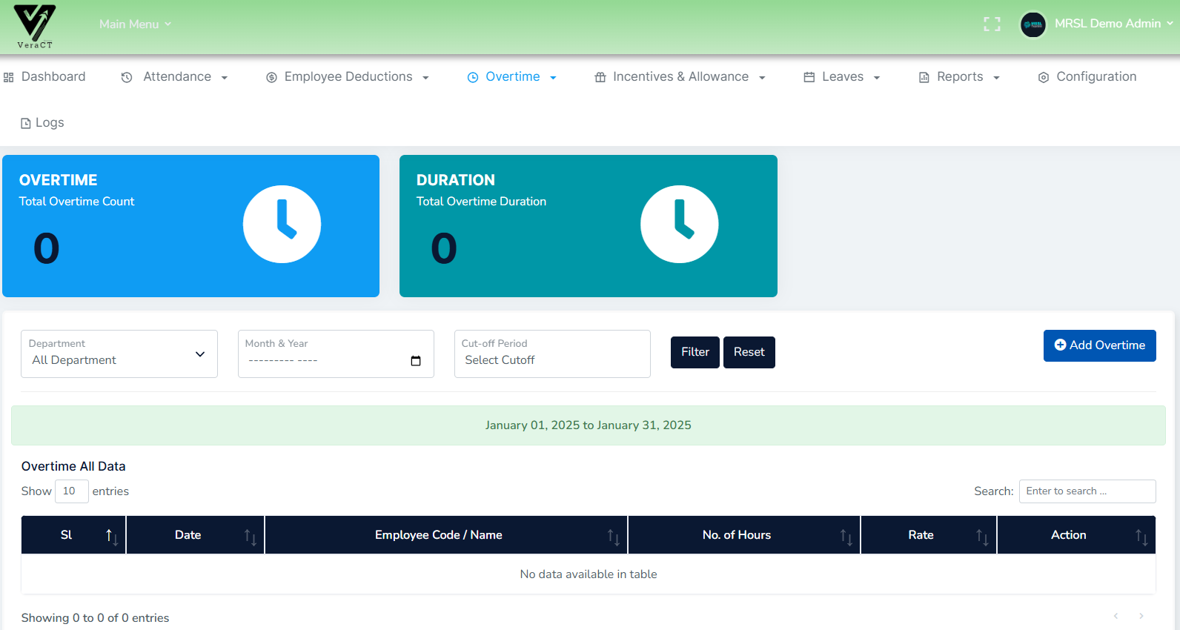This screenshot has height=630, width=1180.
Task: Expand the Attendance menu
Action: pos(175,77)
